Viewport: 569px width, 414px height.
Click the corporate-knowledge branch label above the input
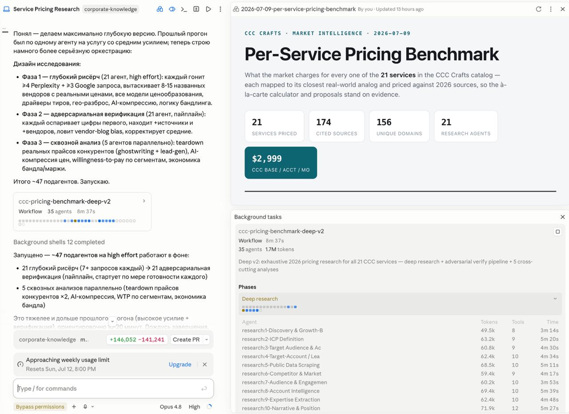48,339
